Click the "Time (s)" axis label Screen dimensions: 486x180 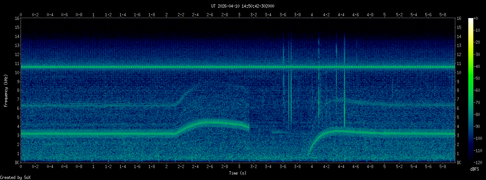point(238,173)
